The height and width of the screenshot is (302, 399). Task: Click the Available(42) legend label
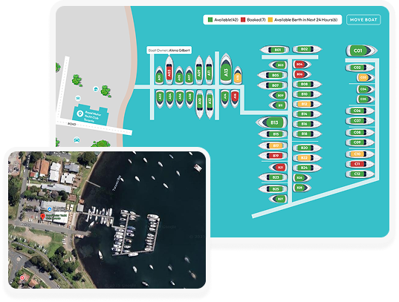point(226,19)
